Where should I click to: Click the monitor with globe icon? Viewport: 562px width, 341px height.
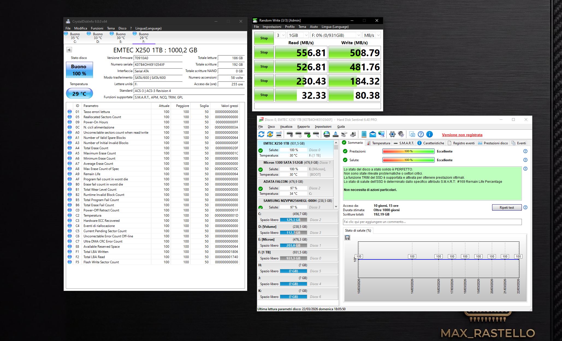pos(381,134)
